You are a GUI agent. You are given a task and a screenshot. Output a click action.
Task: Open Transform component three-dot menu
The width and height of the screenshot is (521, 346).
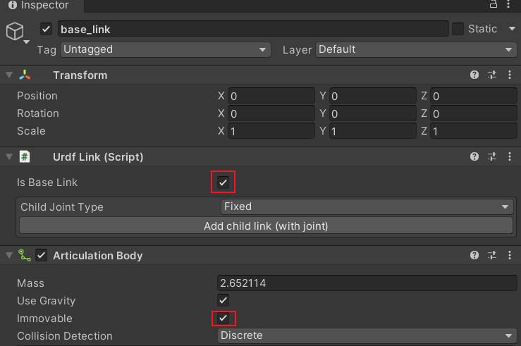point(510,75)
